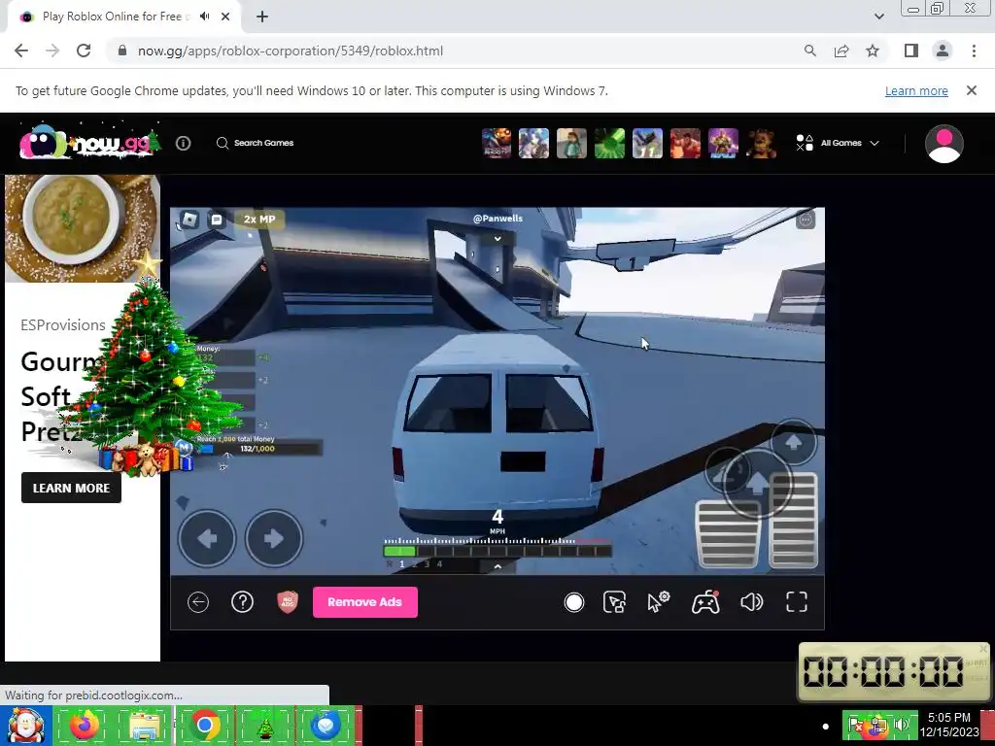Open File Explorer from the taskbar
The width and height of the screenshot is (995, 746).
click(x=144, y=725)
